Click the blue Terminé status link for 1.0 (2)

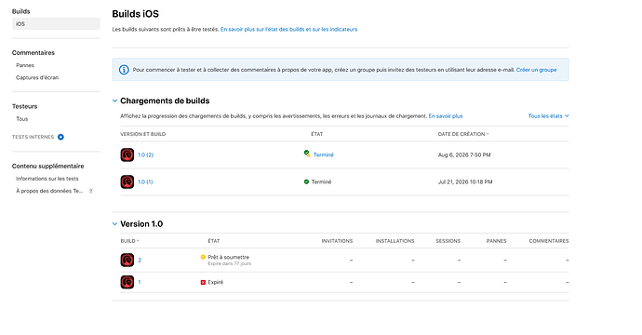pyautogui.click(x=324, y=154)
